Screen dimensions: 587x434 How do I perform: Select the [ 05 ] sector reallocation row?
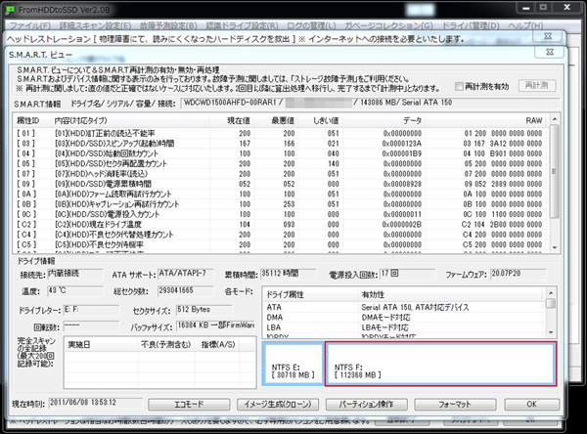[x=282, y=163]
